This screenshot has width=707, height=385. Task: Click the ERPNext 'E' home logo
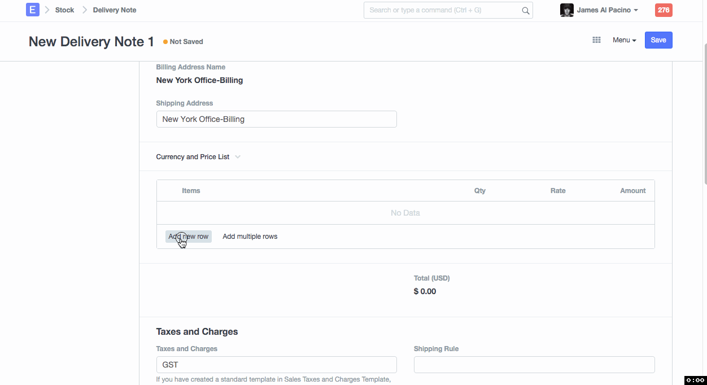[x=33, y=10]
